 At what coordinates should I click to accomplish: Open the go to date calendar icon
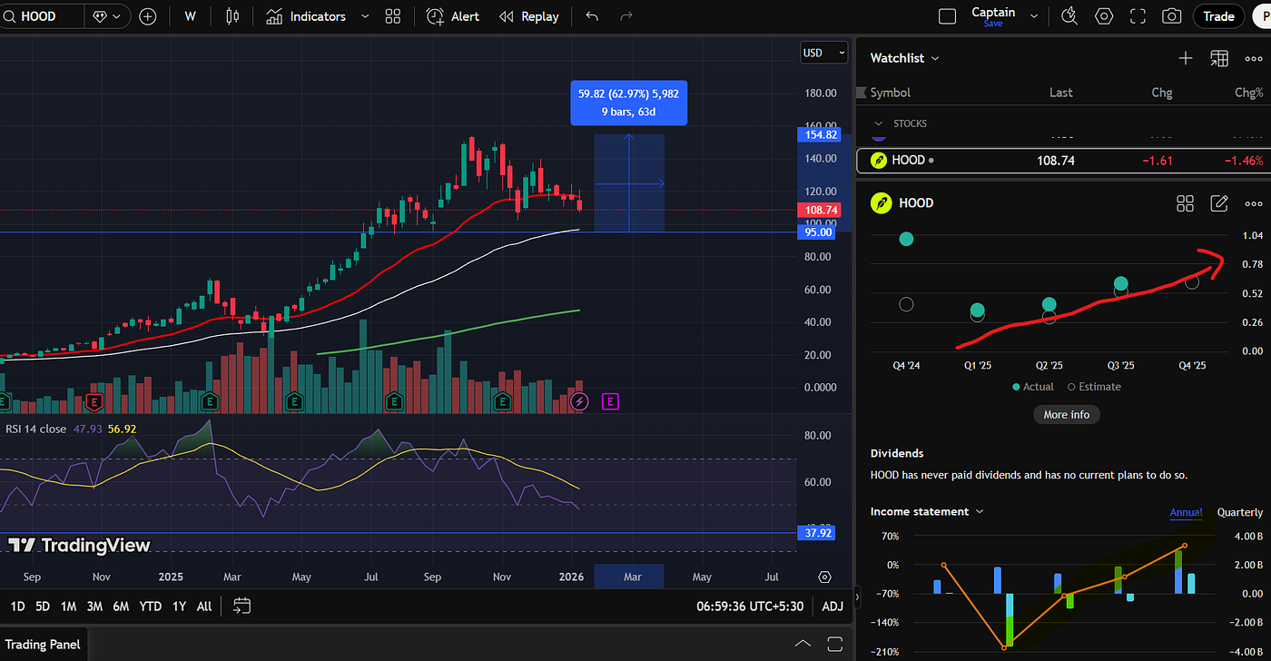pos(241,606)
